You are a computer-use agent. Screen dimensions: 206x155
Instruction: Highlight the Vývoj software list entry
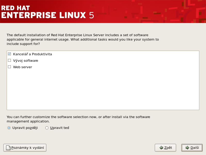point(25,61)
